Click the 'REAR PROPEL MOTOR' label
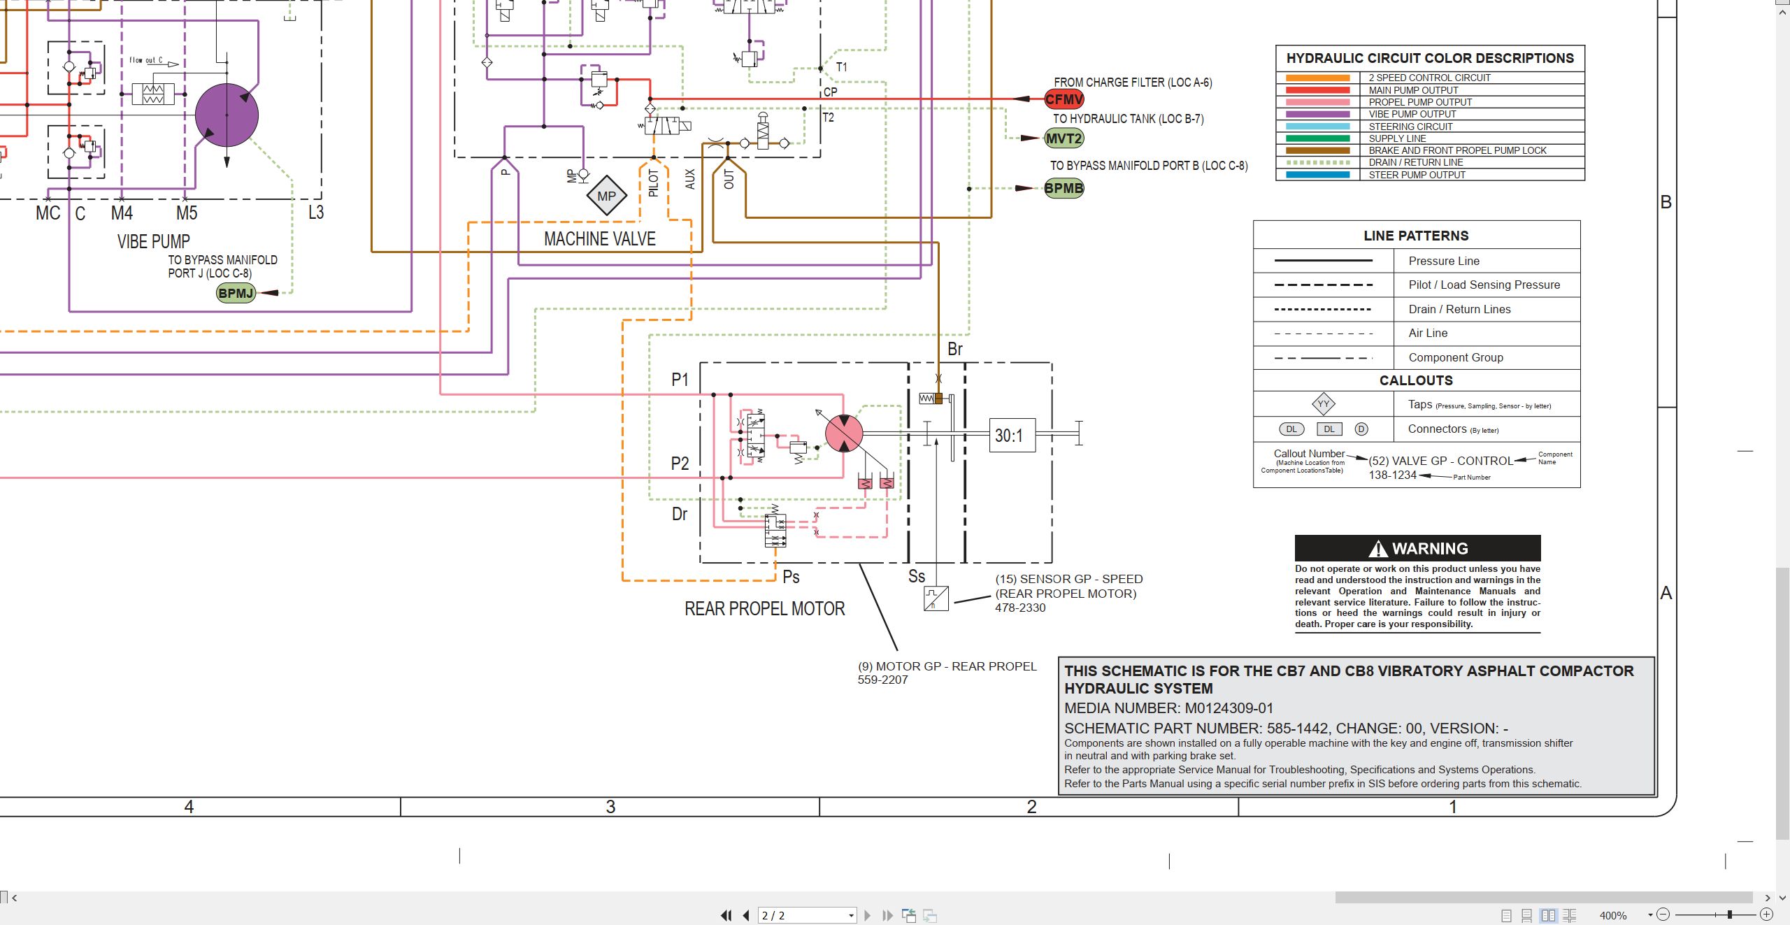This screenshot has width=1790, height=925. 764,609
